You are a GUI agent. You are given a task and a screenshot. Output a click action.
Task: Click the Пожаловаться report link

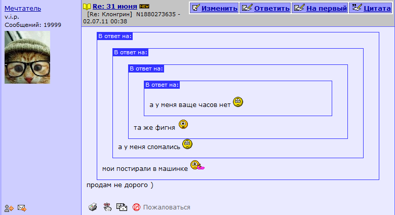click(167, 207)
